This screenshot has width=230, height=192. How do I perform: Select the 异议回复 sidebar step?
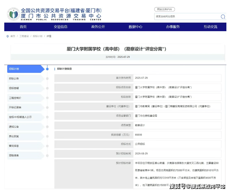14,136
